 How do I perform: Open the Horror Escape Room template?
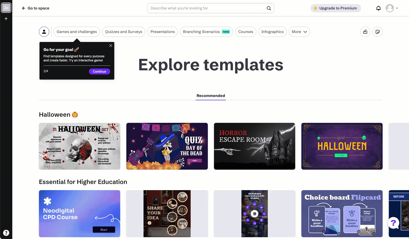[x=254, y=146]
